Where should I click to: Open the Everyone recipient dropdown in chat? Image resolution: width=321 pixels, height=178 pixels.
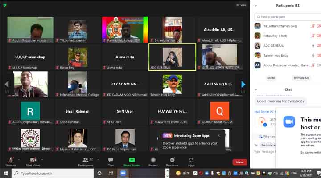pyautogui.click(x=267, y=145)
